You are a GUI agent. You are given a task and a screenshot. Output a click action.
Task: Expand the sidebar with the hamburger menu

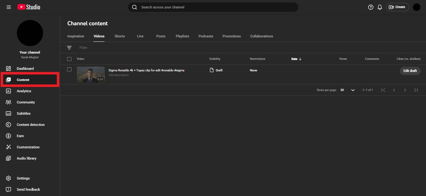(x=8, y=7)
